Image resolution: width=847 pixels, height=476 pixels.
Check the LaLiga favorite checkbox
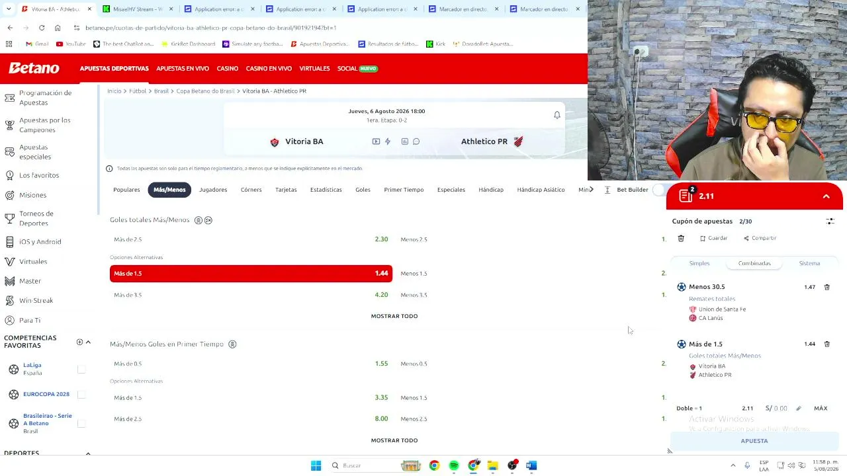click(81, 370)
